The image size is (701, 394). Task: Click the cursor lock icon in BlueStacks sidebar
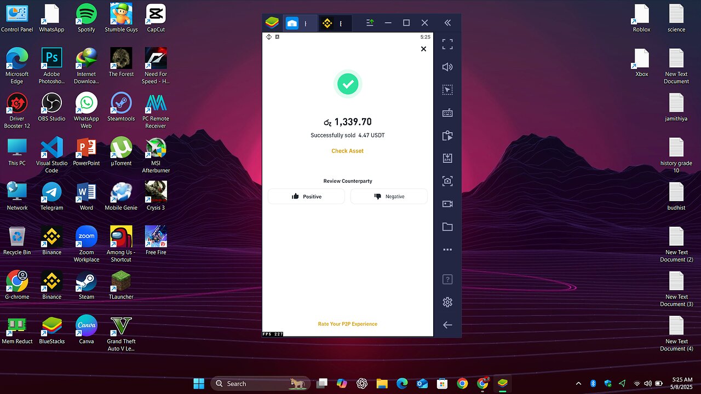tap(447, 90)
